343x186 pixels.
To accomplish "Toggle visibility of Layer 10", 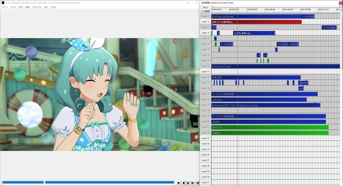I will click(205, 66).
